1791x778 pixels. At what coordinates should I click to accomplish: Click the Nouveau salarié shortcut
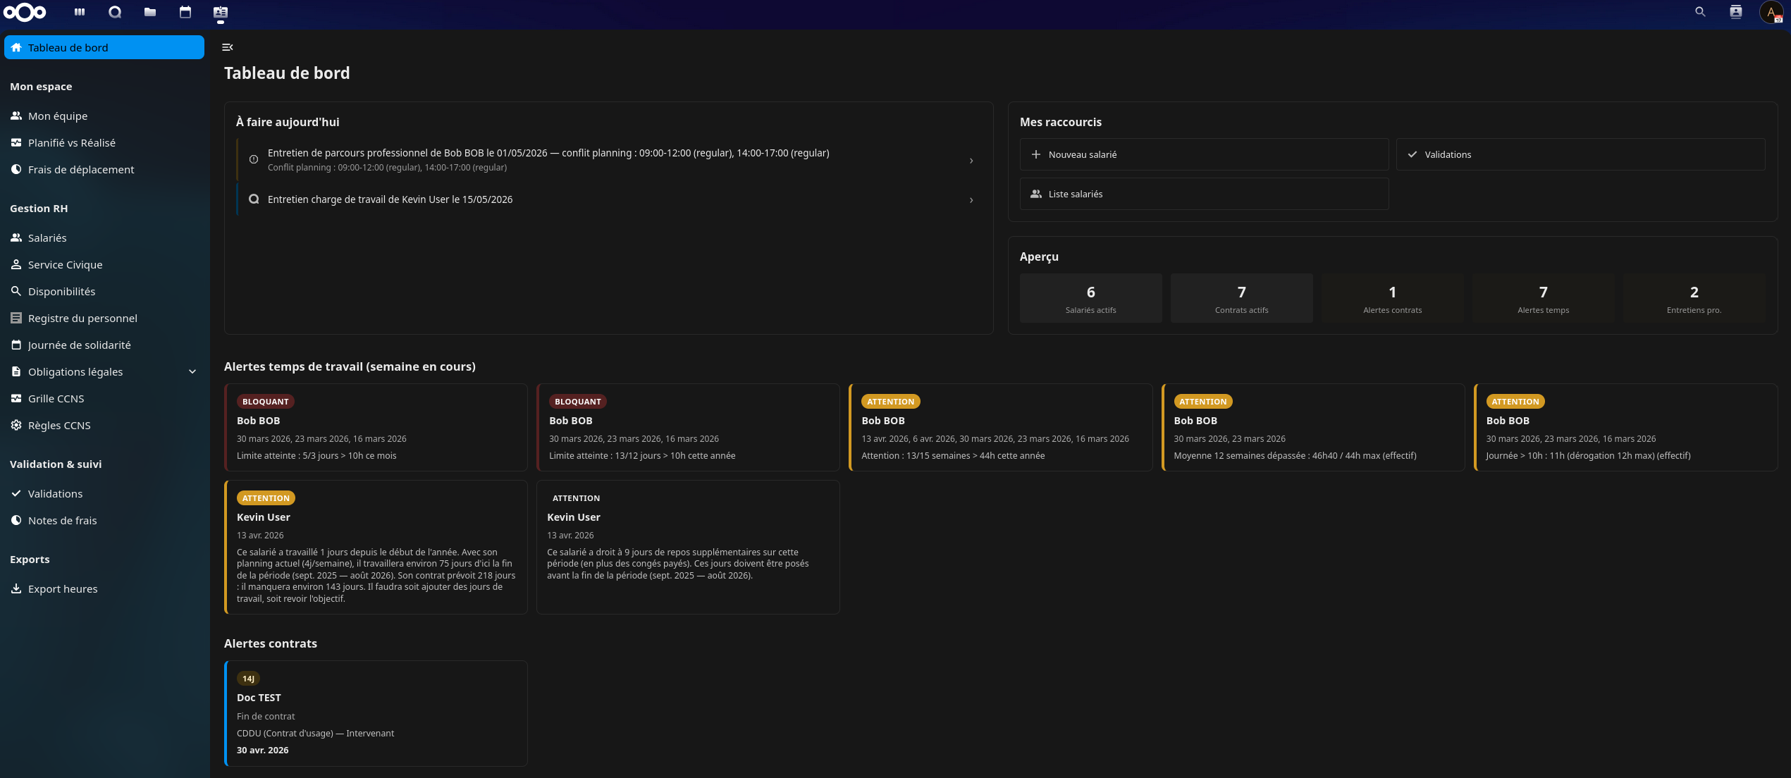click(x=1203, y=154)
